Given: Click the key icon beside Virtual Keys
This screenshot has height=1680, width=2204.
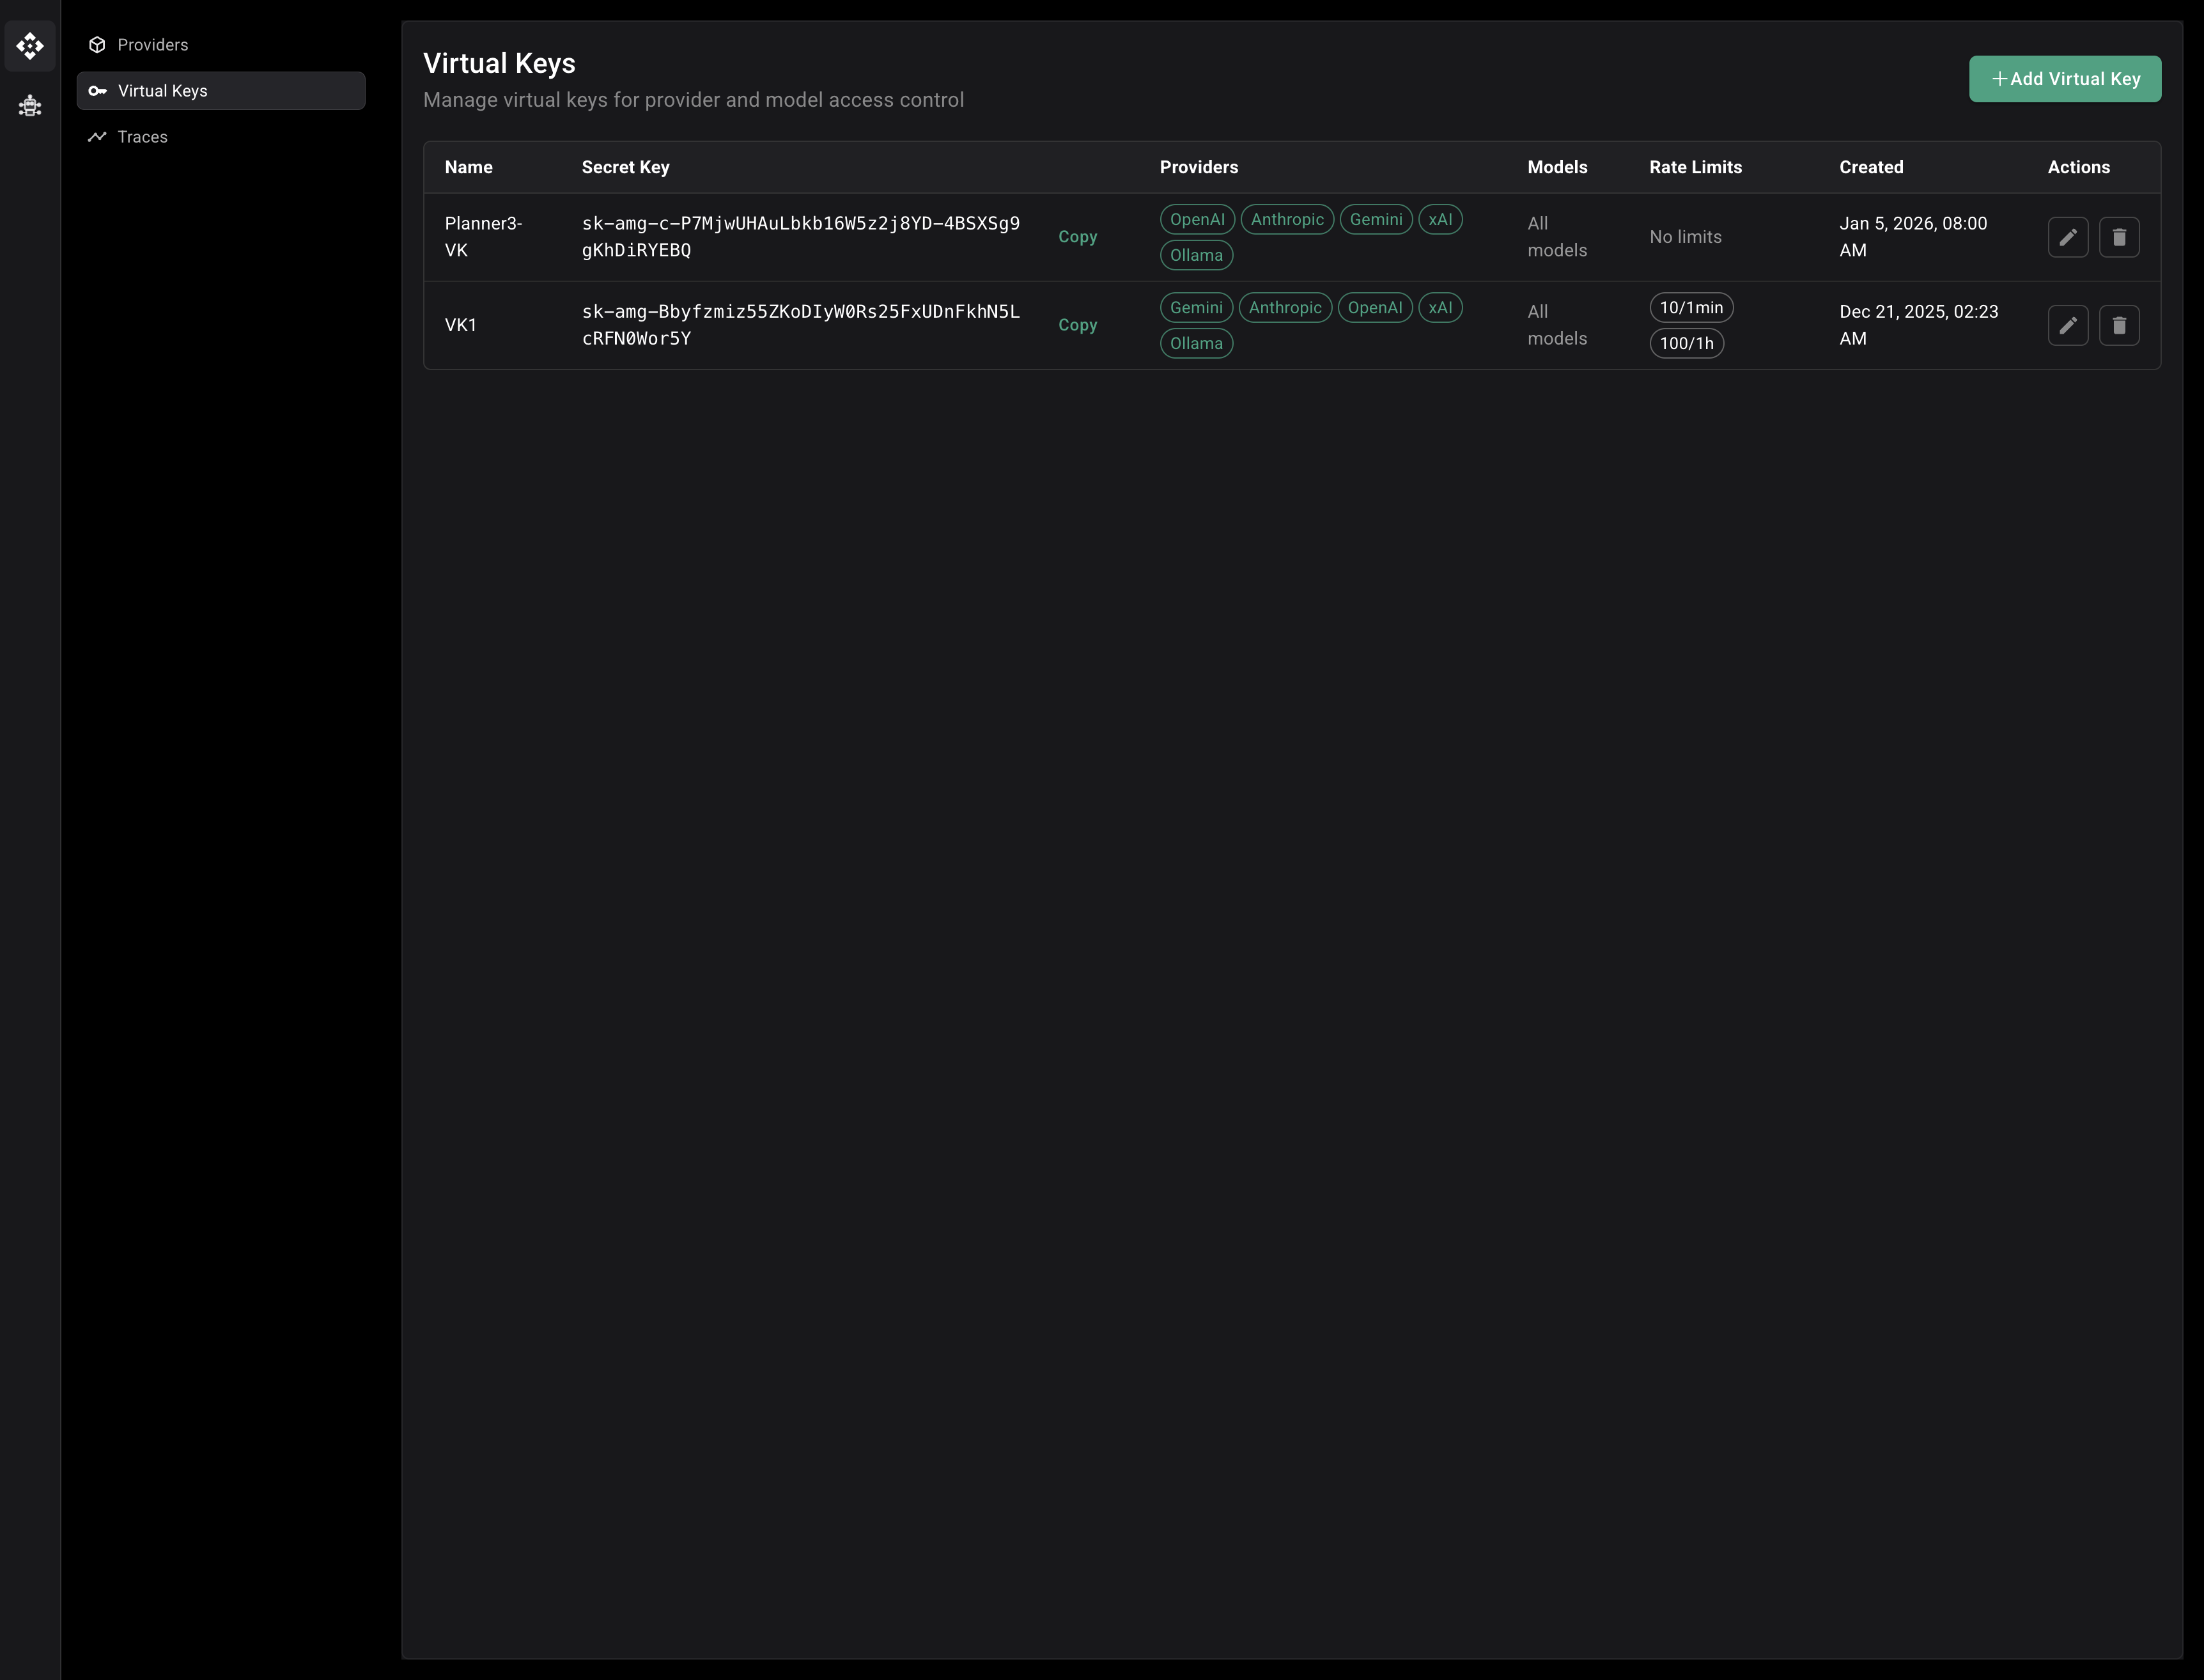Looking at the screenshot, I should (x=97, y=90).
